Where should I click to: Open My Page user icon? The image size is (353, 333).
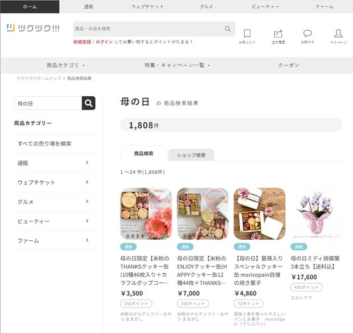tap(338, 34)
